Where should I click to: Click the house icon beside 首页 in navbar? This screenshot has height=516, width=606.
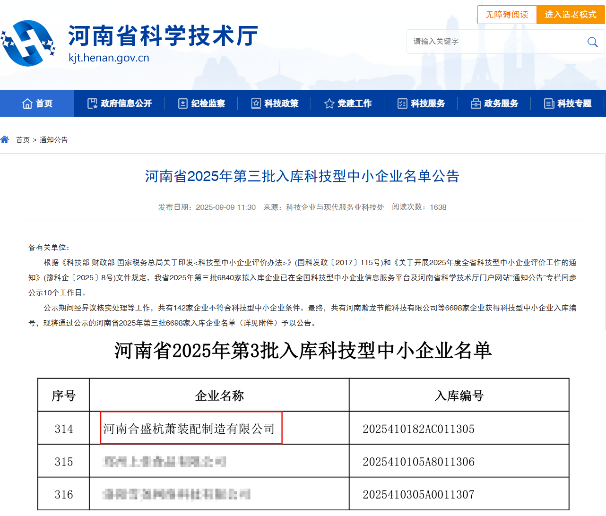point(27,103)
